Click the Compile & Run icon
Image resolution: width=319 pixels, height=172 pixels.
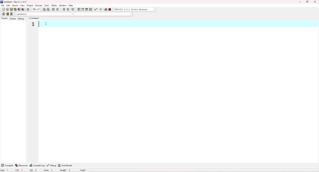click(86, 10)
